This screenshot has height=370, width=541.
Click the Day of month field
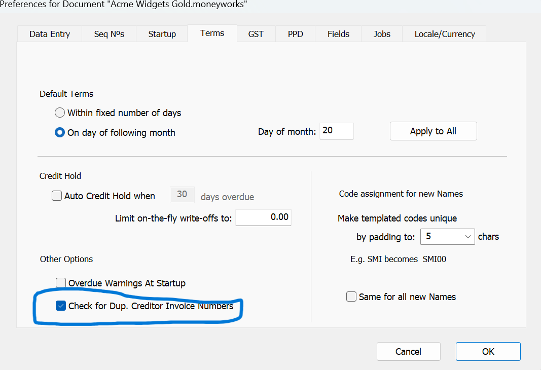(x=336, y=131)
